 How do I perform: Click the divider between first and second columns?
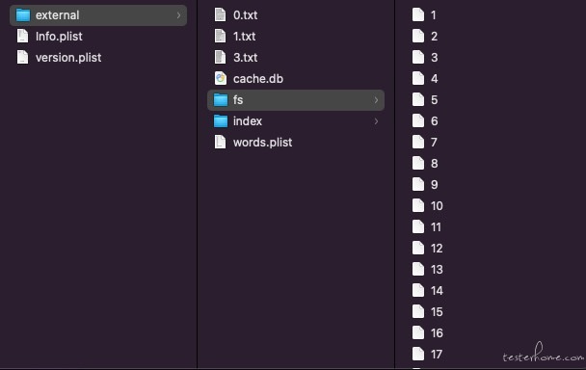(197, 184)
